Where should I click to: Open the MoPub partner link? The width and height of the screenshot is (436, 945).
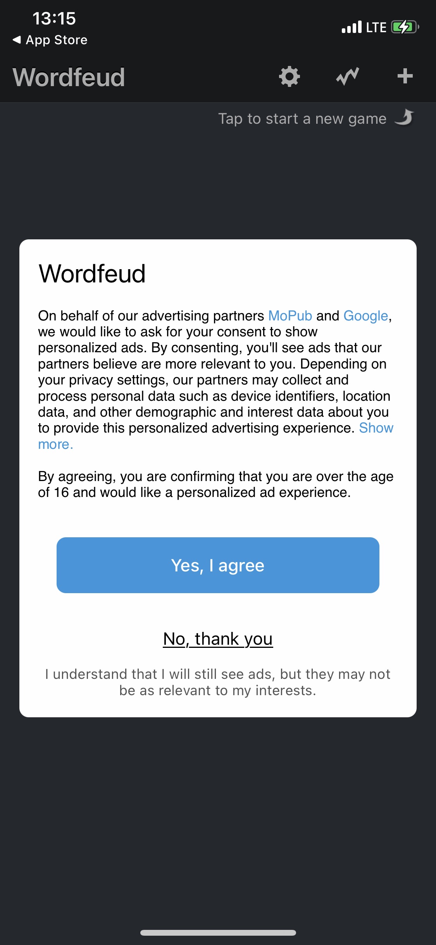[x=290, y=316]
